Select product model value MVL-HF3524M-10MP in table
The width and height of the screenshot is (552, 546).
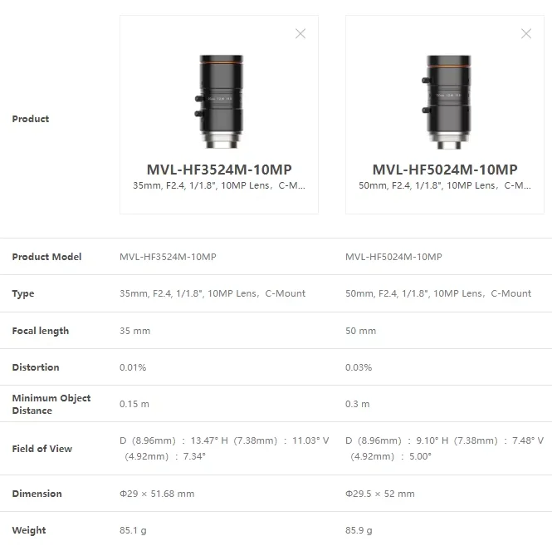point(168,257)
